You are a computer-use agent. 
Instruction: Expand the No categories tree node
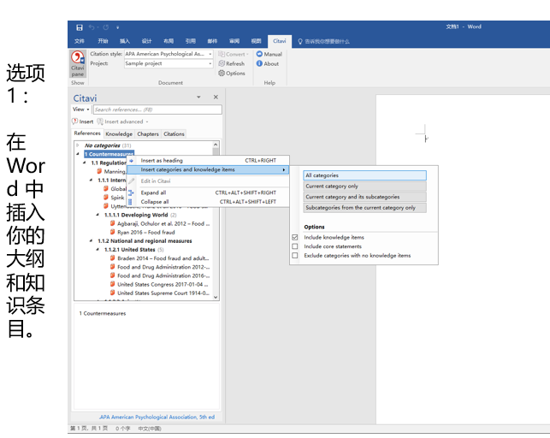78,145
